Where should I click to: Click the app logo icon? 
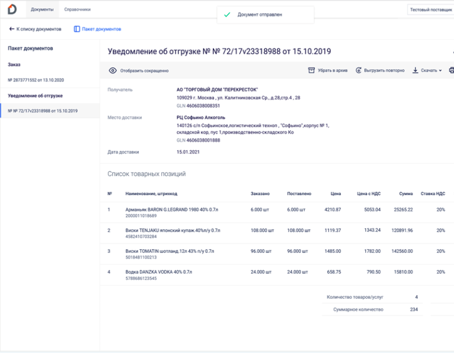(x=12, y=9)
